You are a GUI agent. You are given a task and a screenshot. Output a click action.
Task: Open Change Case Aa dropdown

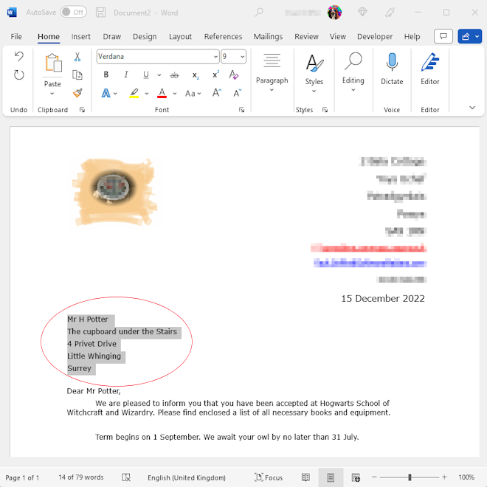click(x=193, y=93)
